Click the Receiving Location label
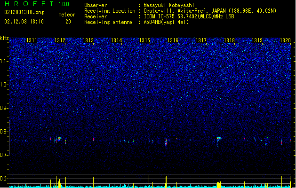 click(110, 11)
